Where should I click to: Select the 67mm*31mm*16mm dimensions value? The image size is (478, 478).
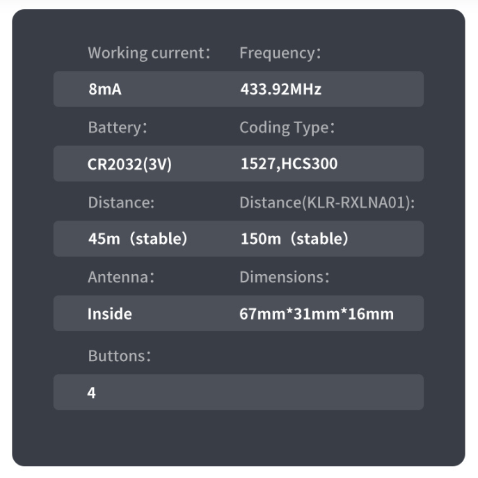pos(317,314)
